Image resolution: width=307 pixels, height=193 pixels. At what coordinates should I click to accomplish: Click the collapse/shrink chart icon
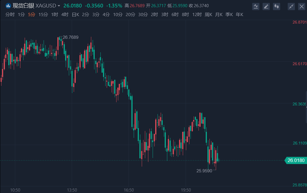[x=291, y=6]
